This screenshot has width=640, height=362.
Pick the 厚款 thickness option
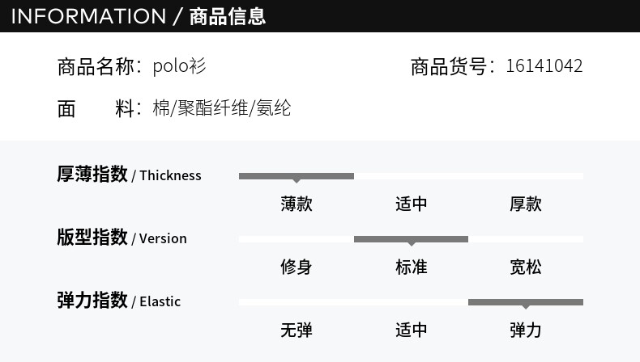point(525,204)
